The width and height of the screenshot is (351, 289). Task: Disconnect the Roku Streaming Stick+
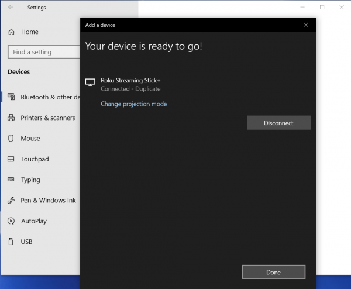[278, 123]
